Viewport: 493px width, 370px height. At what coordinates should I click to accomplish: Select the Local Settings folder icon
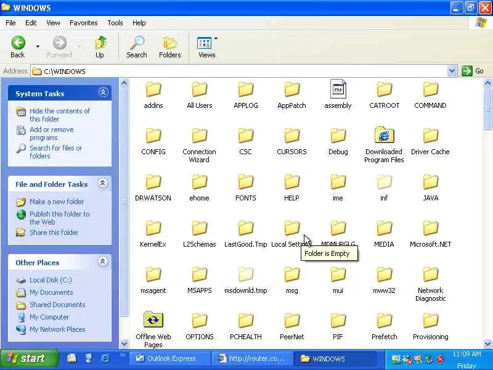291,228
